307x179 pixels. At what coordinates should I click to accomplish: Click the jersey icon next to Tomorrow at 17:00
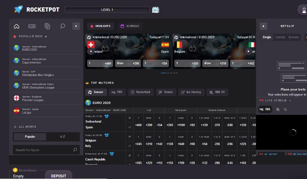coord(112,154)
